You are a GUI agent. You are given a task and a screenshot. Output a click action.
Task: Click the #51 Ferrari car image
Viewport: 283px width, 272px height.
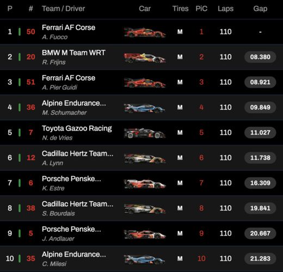pos(145,83)
